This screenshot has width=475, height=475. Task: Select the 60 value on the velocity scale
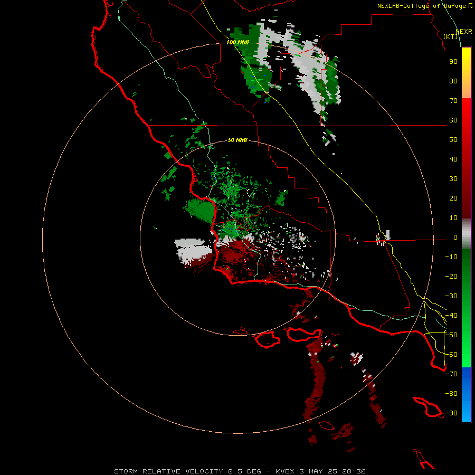point(453,120)
